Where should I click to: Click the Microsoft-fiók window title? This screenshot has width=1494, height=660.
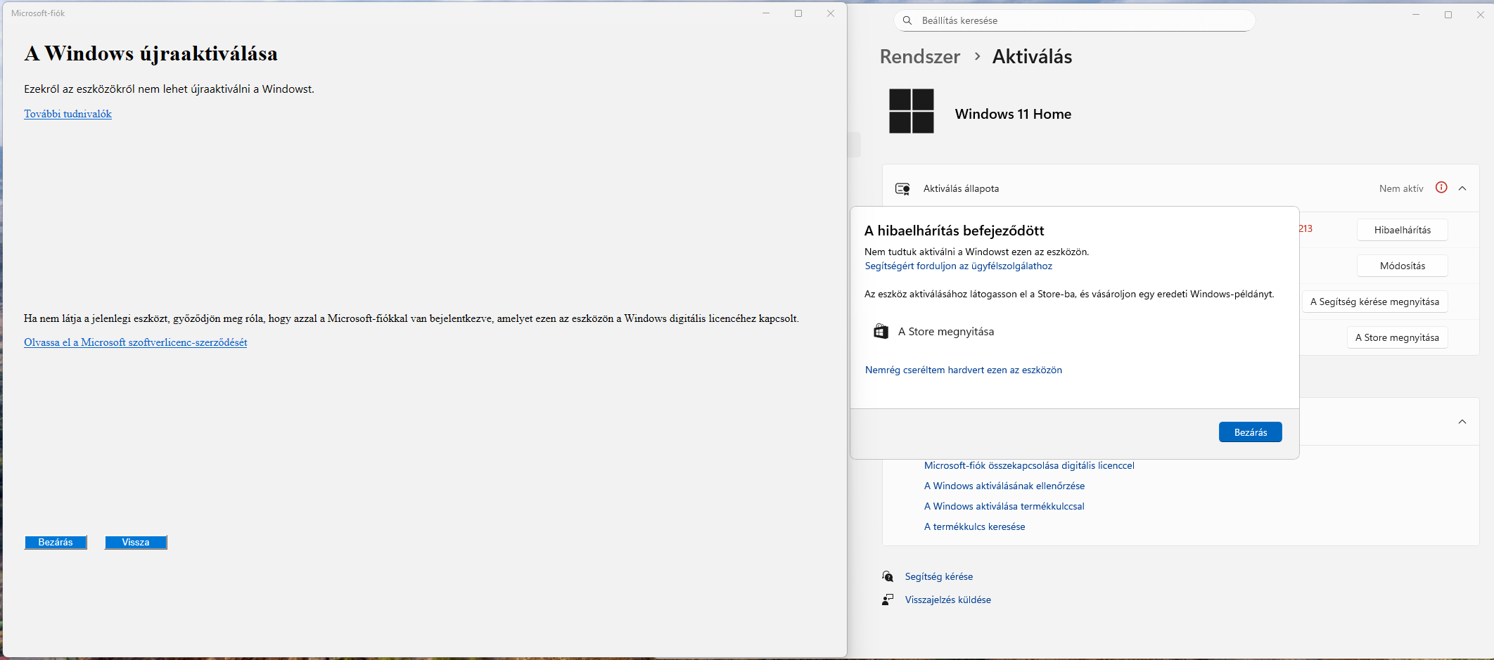(38, 13)
